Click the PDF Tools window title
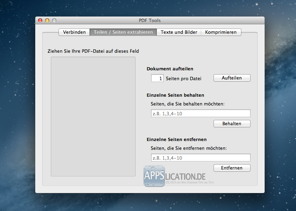 [x=150, y=20]
